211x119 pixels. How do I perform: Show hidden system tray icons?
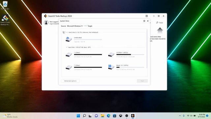180,116
